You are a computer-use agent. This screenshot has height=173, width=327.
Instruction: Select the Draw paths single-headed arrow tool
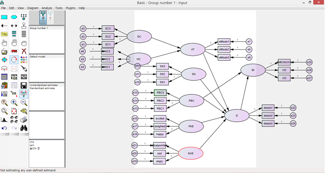4,26
